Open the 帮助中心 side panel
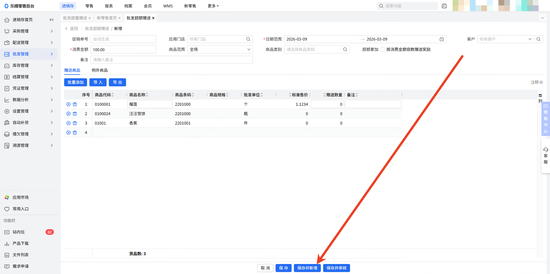Image resolution: width=550 pixels, height=274 pixels. (x=546, y=119)
